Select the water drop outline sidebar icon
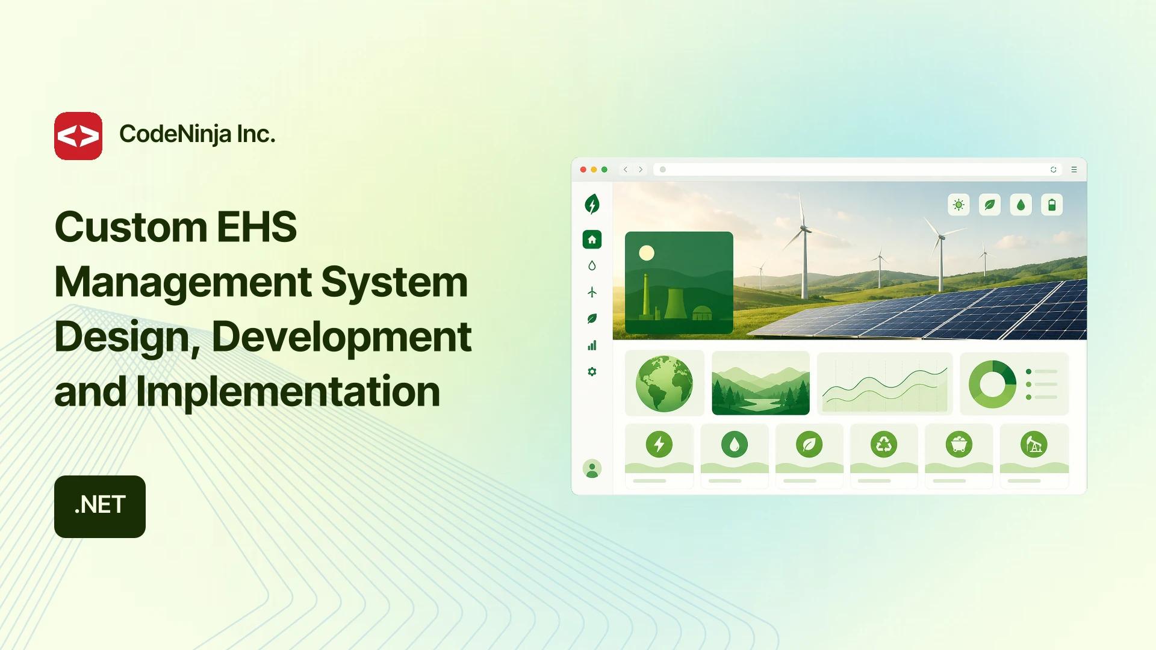 pos(592,265)
